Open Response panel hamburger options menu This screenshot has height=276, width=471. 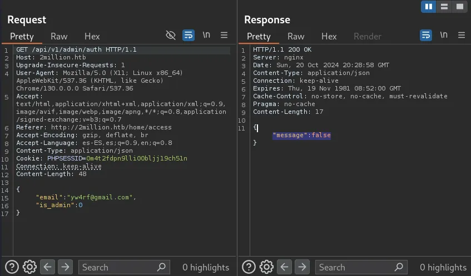point(462,36)
